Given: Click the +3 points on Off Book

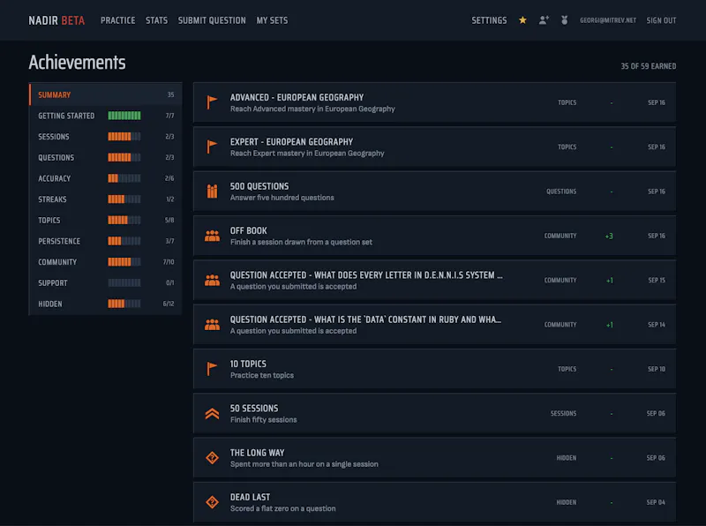Looking at the screenshot, I should click(x=609, y=236).
